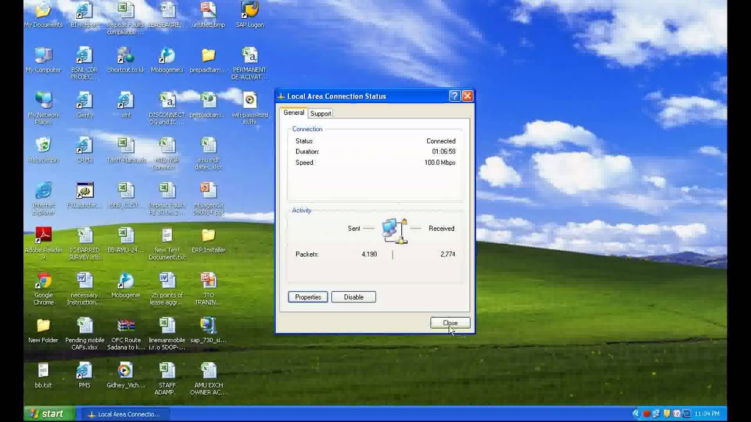This screenshot has height=422, width=751.
Task: Click the Close button in the dialog
Action: [450, 323]
